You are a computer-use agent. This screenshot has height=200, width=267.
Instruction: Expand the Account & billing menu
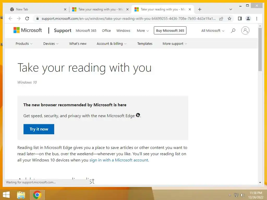coord(112,44)
